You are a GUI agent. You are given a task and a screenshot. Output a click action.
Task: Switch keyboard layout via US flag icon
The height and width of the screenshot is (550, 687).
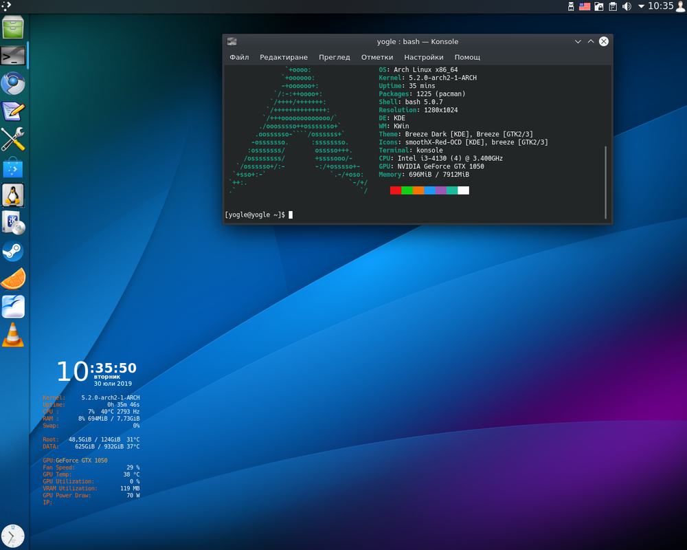pyautogui.click(x=585, y=6)
